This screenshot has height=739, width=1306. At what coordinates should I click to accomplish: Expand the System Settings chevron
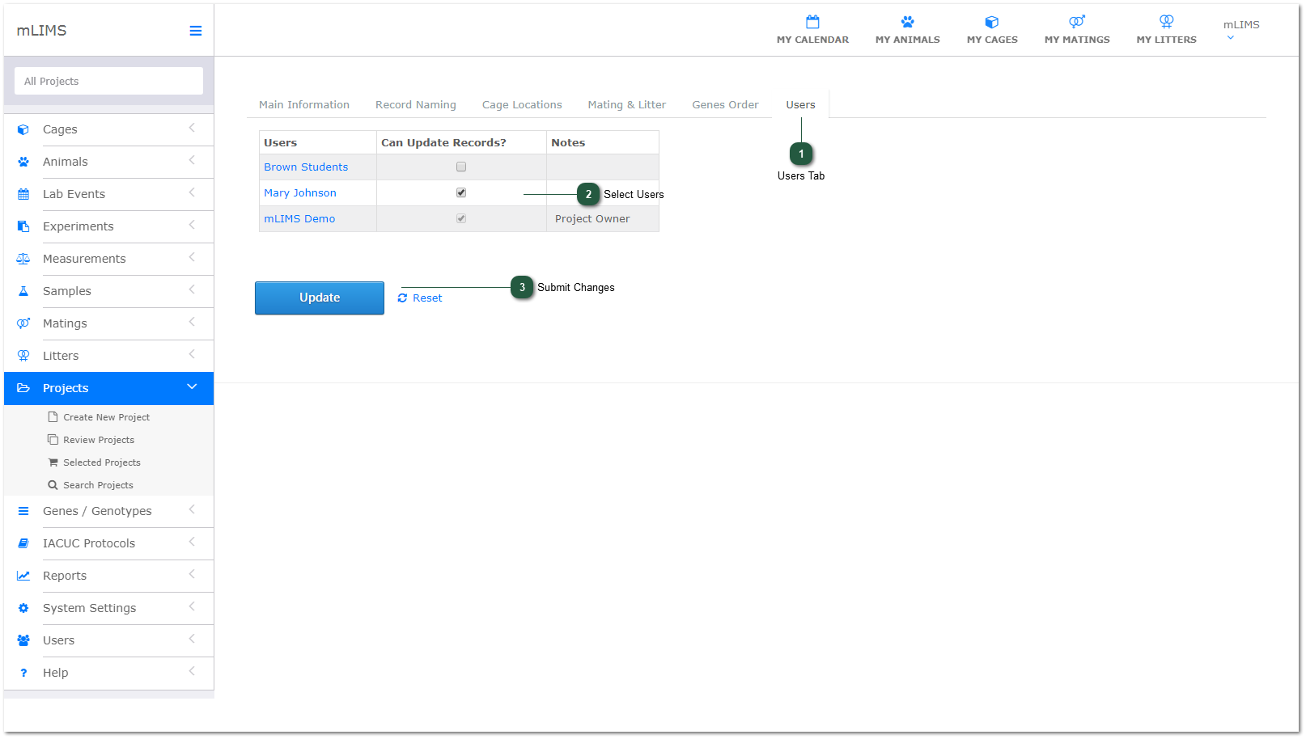192,607
